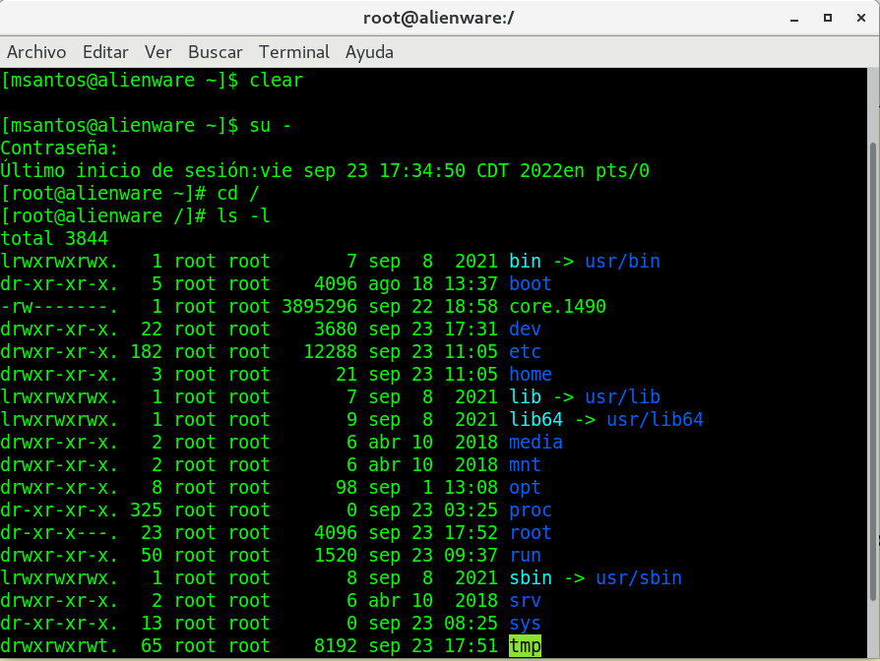Click the media directory name
The height and width of the screenshot is (661, 880).
coord(535,442)
